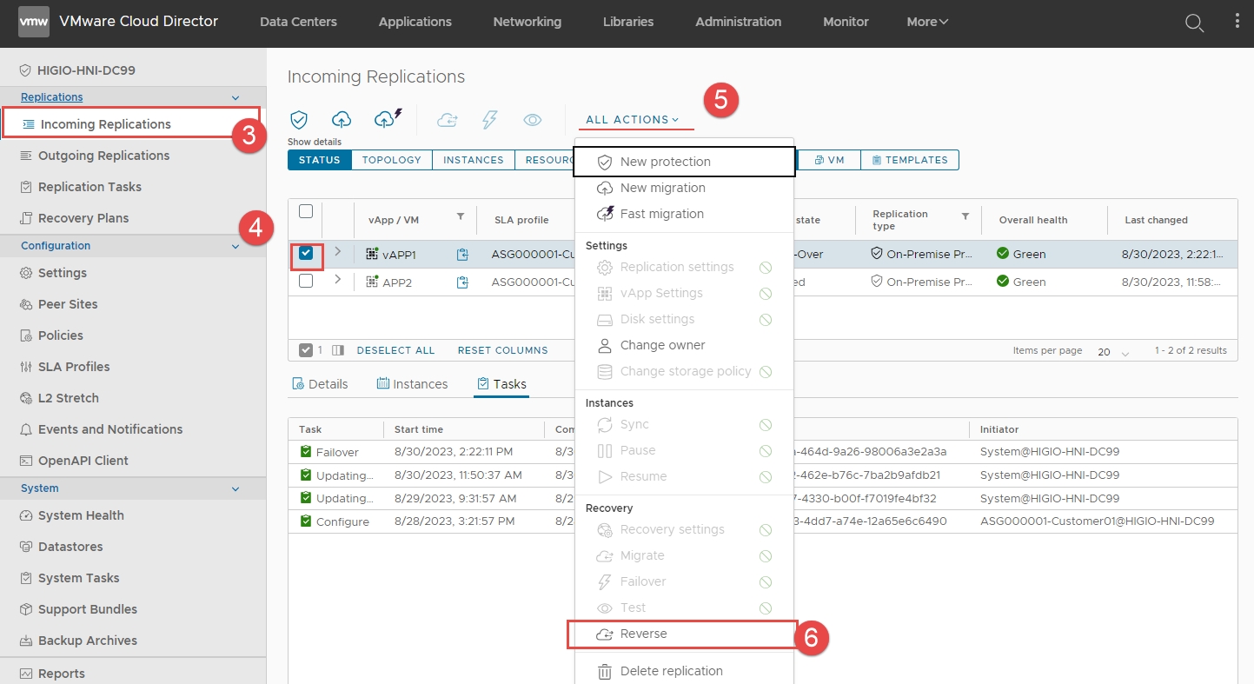
Task: Choose Reverse from the actions menu
Action: click(x=643, y=634)
